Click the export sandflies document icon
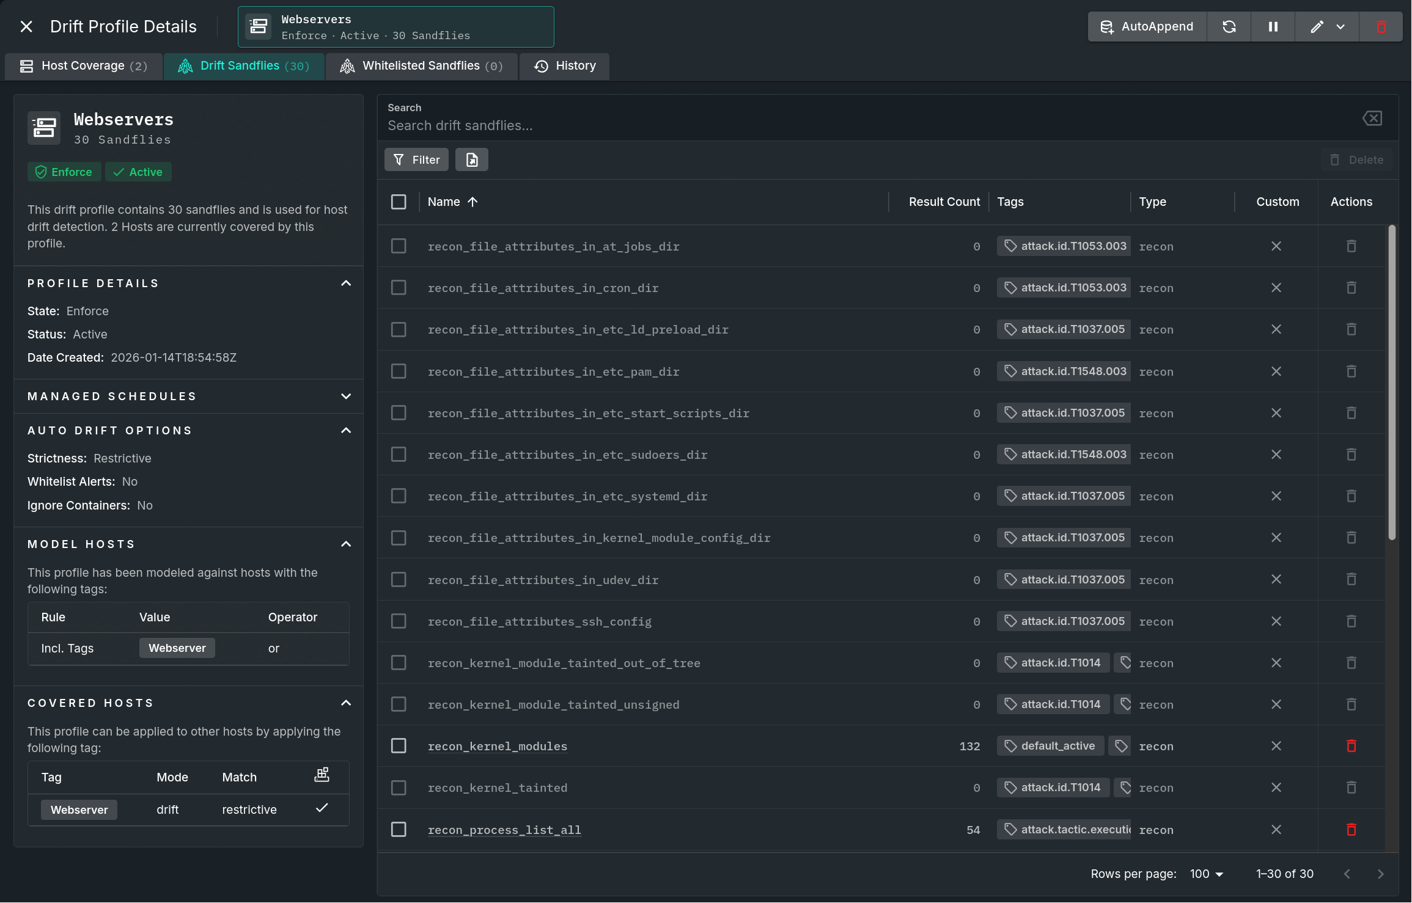This screenshot has width=1412, height=903. point(471,159)
